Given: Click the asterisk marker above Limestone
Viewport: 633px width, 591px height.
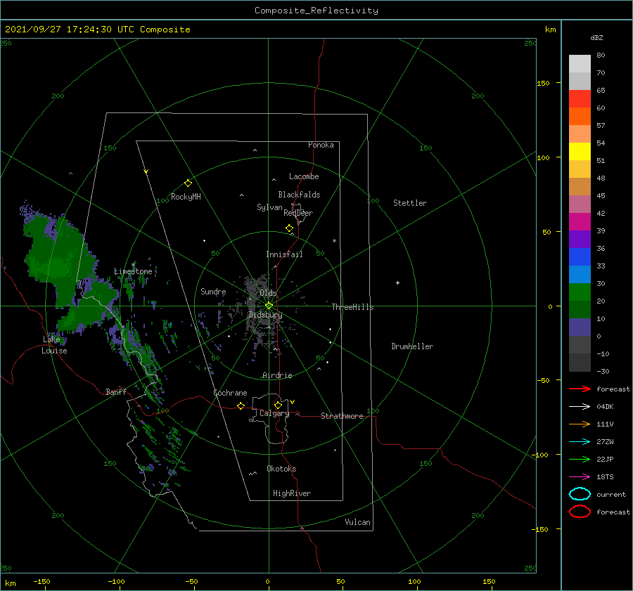Looking at the screenshot, I should [x=133, y=265].
